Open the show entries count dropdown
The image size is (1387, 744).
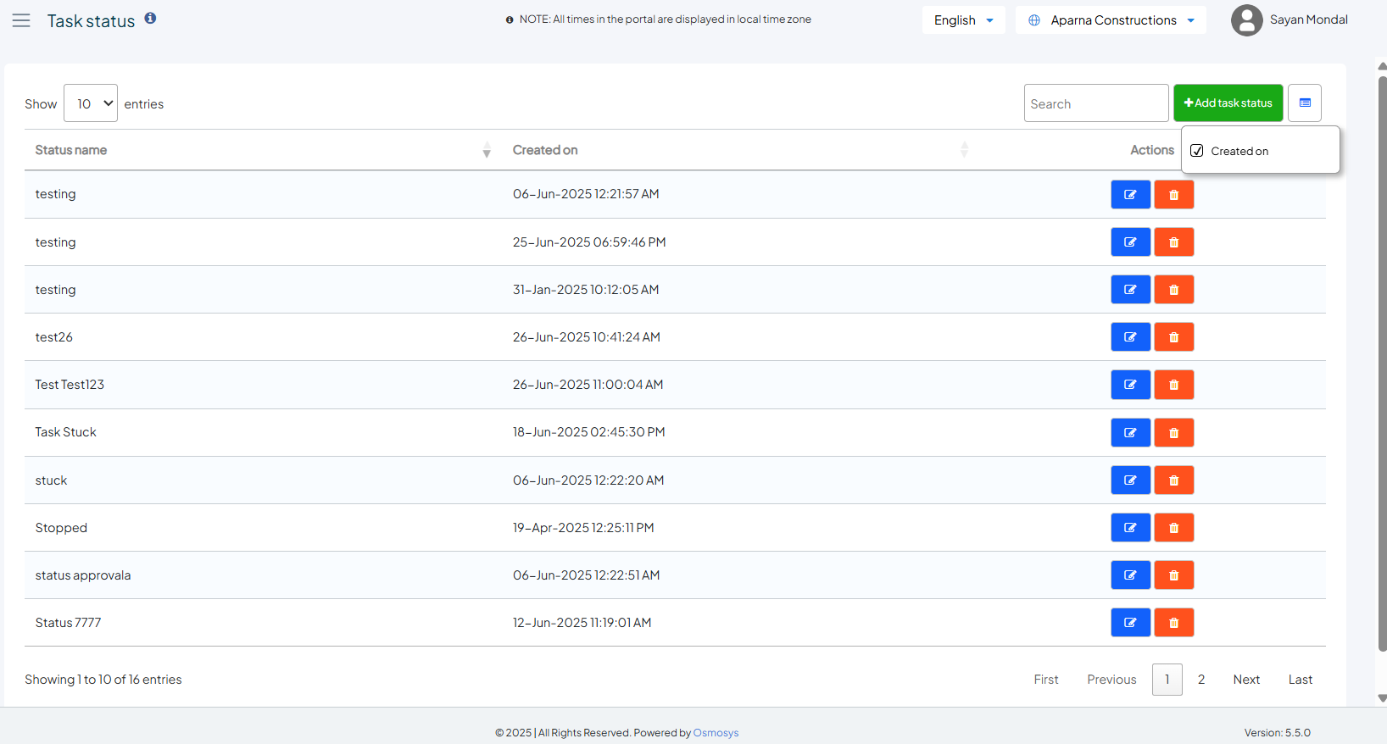(91, 103)
